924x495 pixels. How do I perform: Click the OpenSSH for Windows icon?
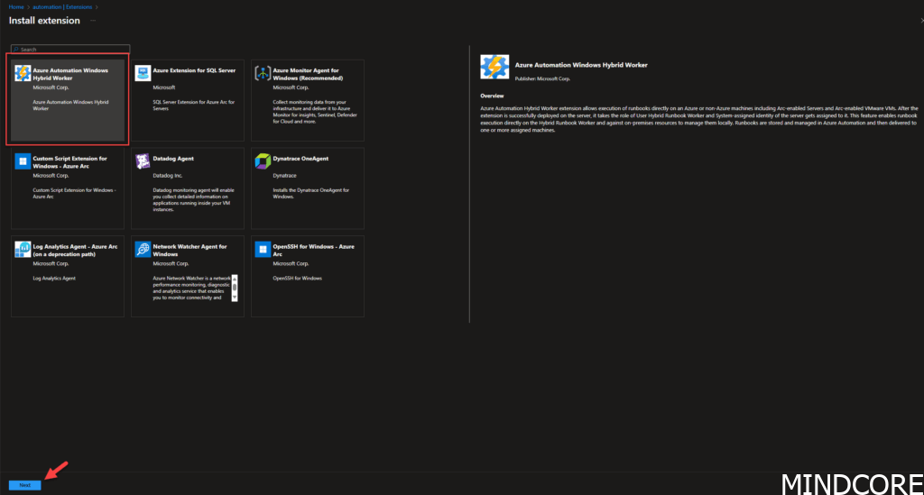pyautogui.click(x=262, y=250)
